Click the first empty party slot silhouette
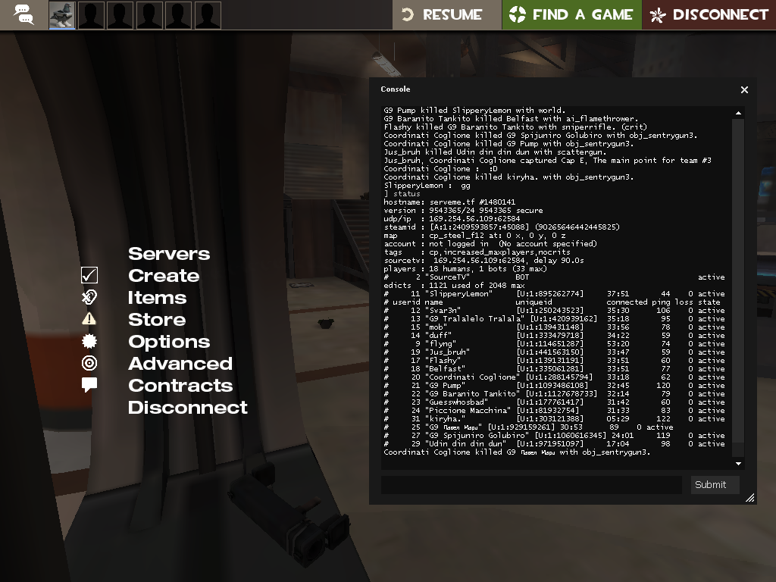Image resolution: width=776 pixels, height=582 pixels. coord(91,15)
